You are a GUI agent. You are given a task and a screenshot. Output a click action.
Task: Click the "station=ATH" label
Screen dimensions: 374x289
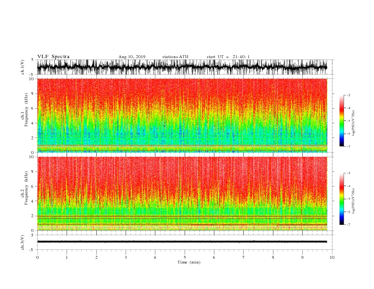[175, 57]
